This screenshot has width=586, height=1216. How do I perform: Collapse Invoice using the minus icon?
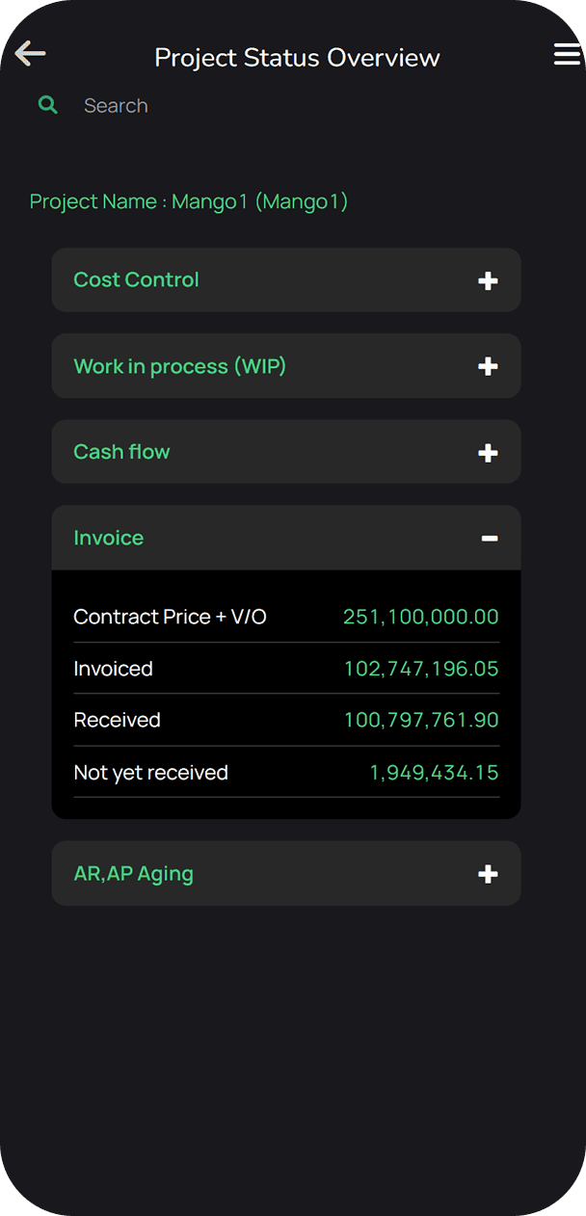[x=490, y=538]
